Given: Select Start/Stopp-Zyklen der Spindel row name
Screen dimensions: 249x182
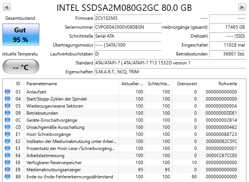Looking at the screenshot, I should (x=57, y=99).
